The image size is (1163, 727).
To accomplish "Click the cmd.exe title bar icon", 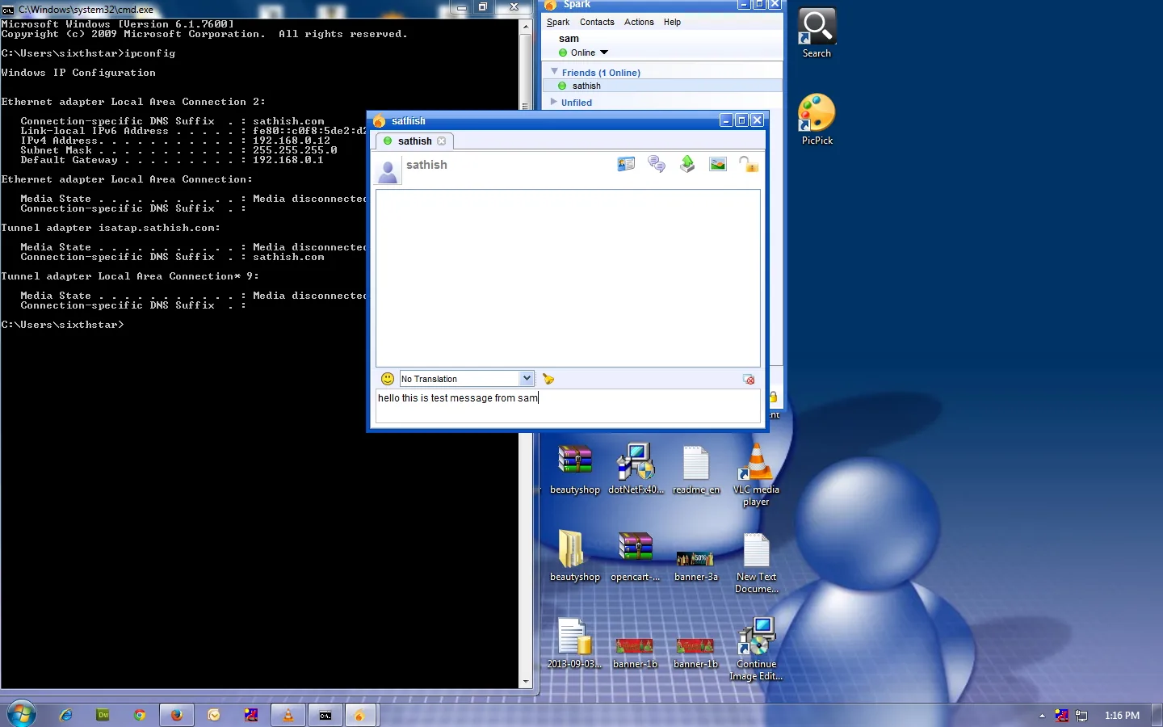I will tap(8, 10).
